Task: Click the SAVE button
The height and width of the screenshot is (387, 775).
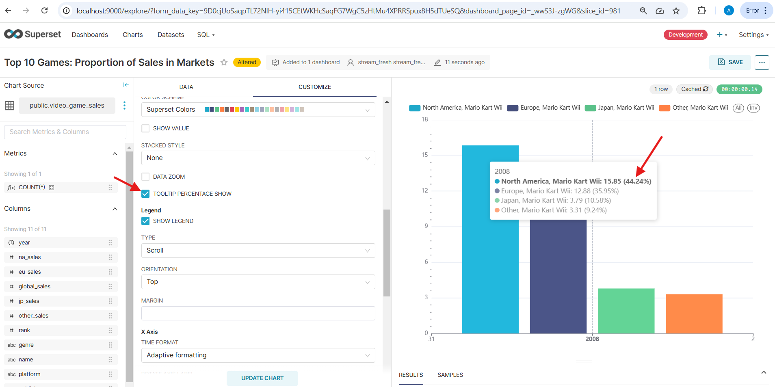Action: click(x=730, y=62)
